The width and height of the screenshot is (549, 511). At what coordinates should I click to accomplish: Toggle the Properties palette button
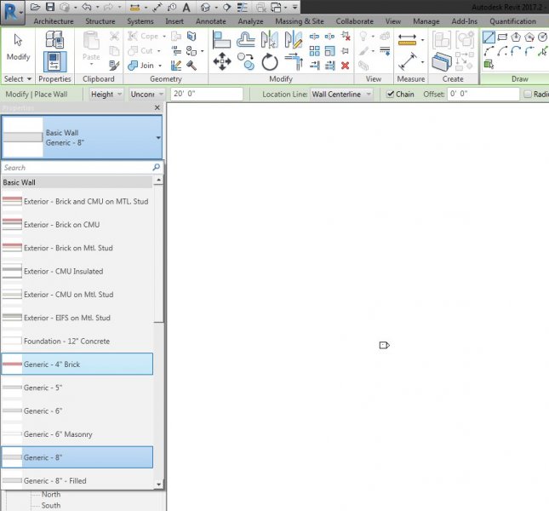(x=54, y=61)
